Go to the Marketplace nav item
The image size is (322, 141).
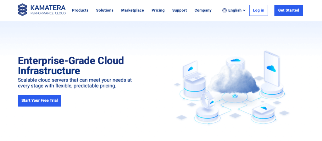tap(132, 10)
